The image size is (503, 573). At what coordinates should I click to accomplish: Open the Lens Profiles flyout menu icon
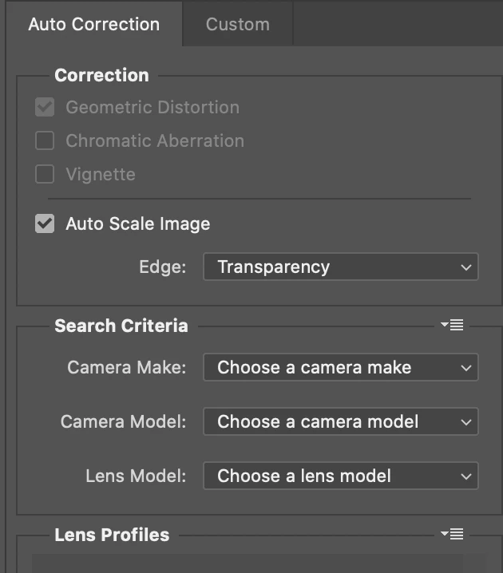[452, 534]
